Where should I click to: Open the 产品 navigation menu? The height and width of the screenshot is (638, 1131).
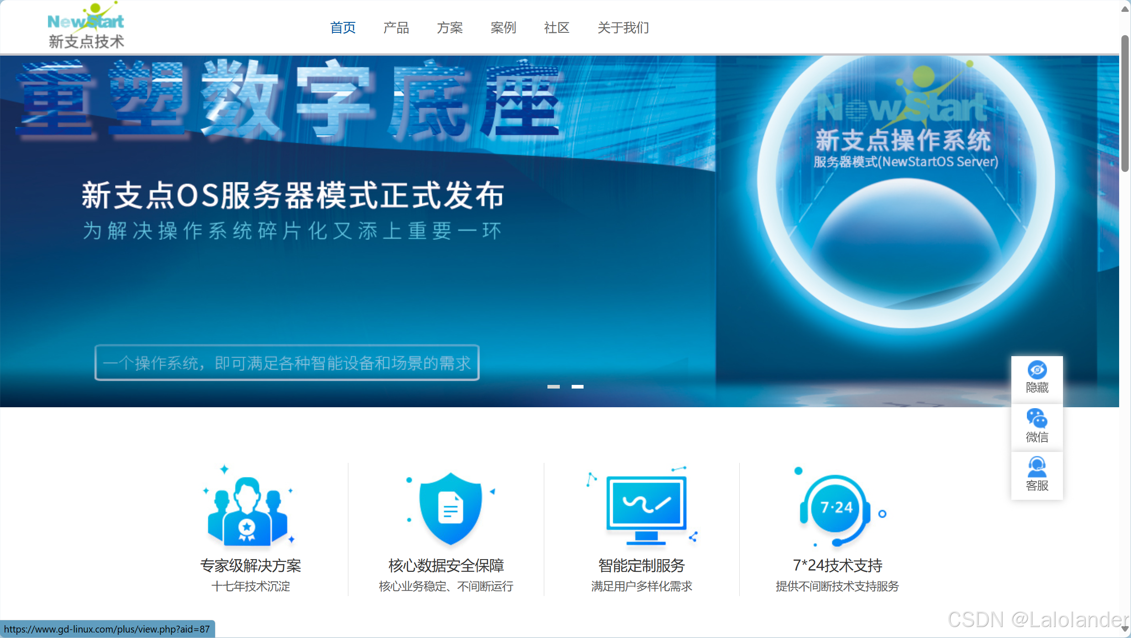396,28
